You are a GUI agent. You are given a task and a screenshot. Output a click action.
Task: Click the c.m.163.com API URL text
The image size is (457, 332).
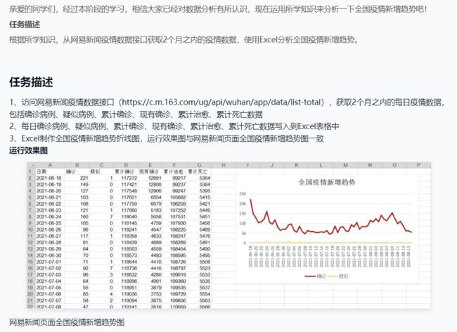[x=223, y=102]
